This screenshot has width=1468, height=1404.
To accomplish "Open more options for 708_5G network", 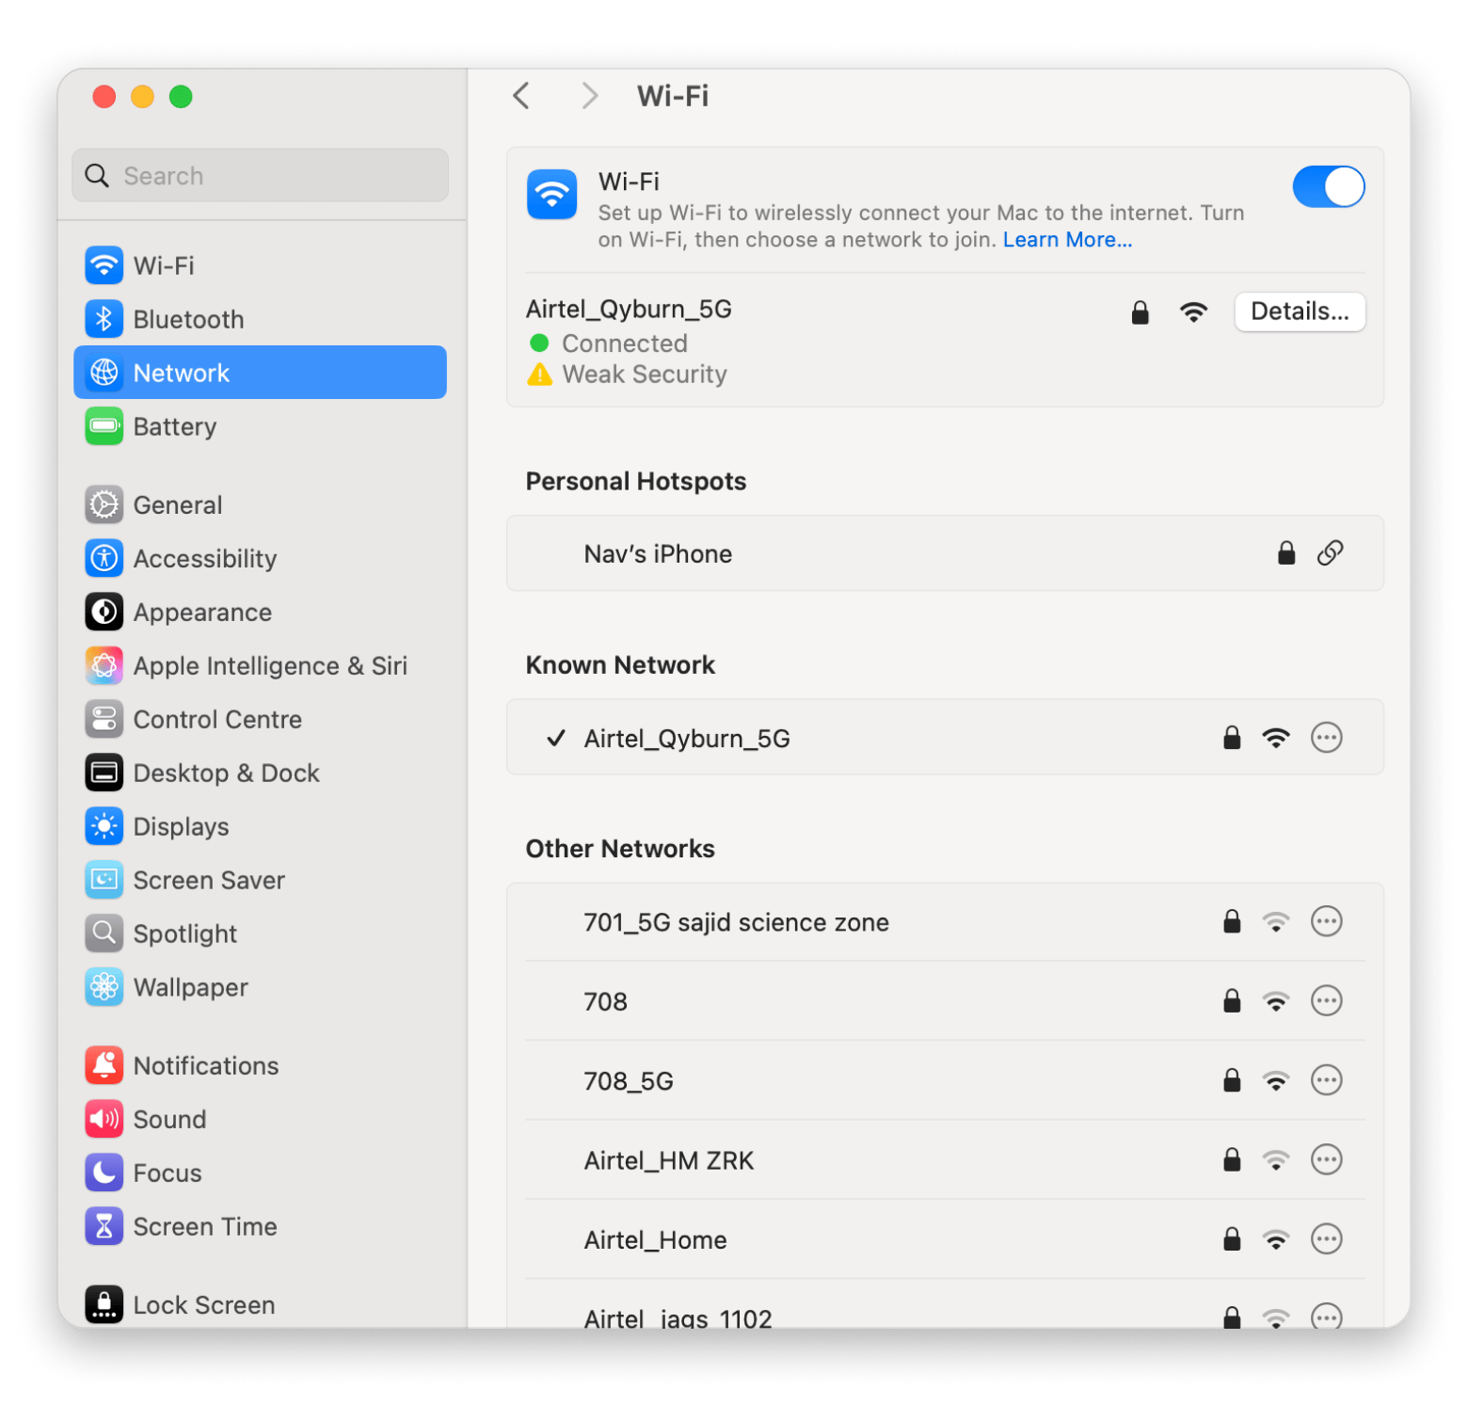I will [1326, 1080].
